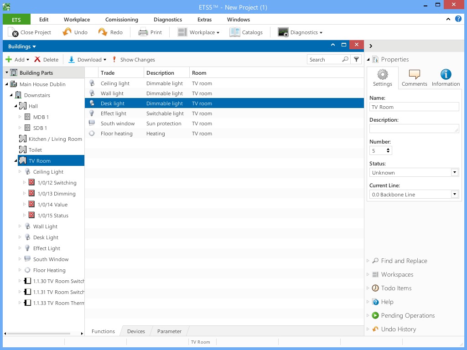
Task: Open the Catalogs icon button
Action: [x=234, y=32]
